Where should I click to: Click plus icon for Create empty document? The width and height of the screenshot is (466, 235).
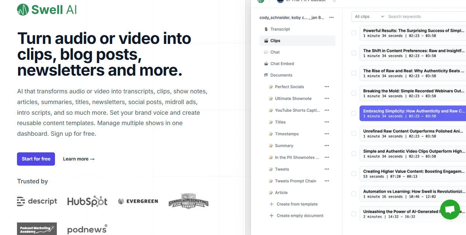(272, 216)
